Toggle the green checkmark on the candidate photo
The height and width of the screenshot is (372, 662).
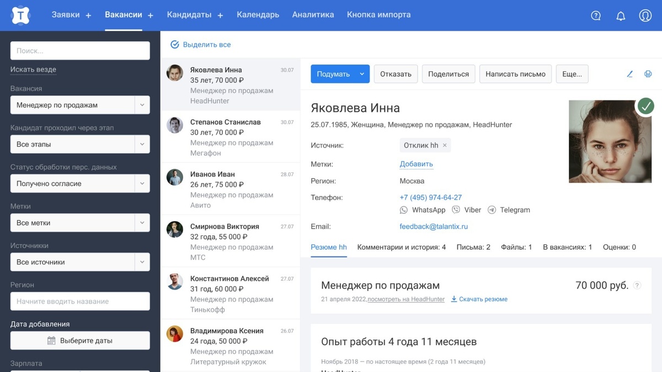(645, 106)
